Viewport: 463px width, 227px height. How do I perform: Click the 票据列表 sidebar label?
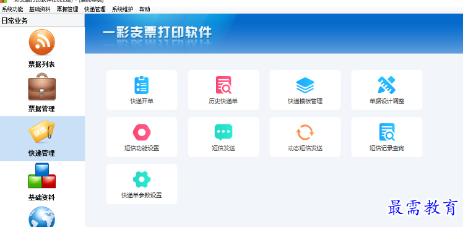click(41, 64)
